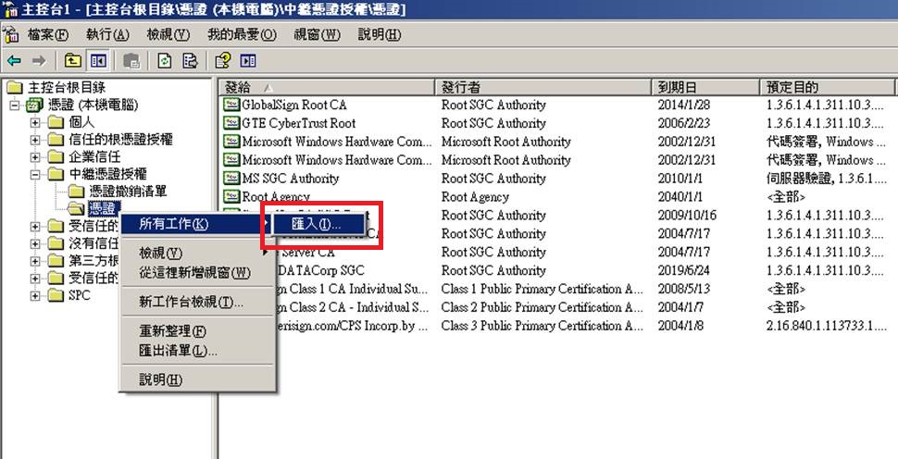Select the 信任的根憑證授權 tree item

pyautogui.click(x=120, y=140)
